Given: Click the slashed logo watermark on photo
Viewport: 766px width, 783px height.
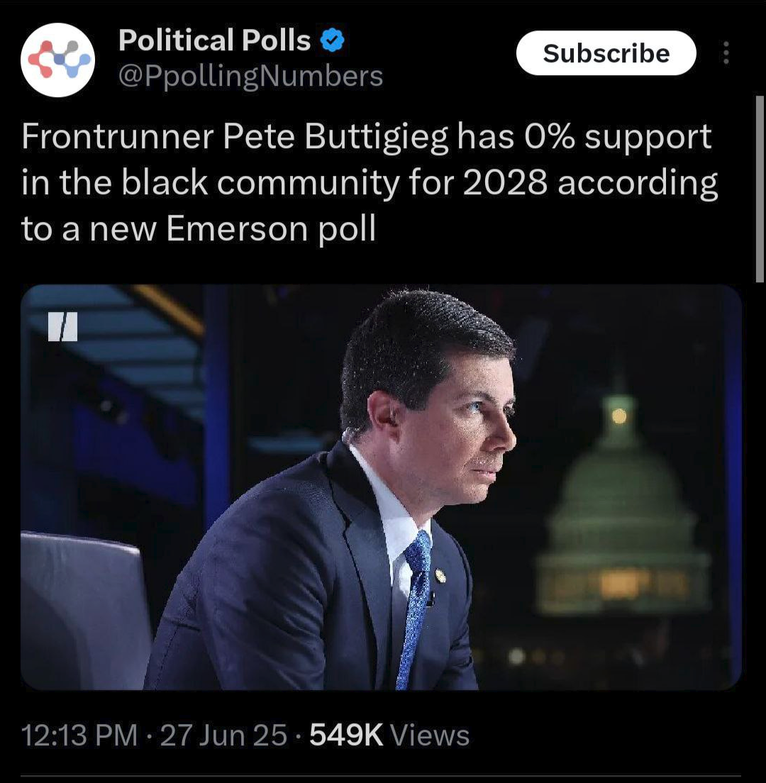Looking at the screenshot, I should pos(63,326).
